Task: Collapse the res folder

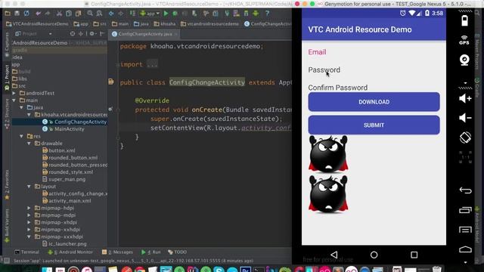Action: [x=21, y=136]
